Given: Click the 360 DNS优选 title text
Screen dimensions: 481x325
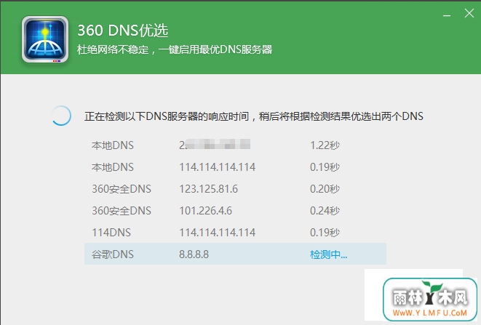Looking at the screenshot, I should tap(123, 31).
